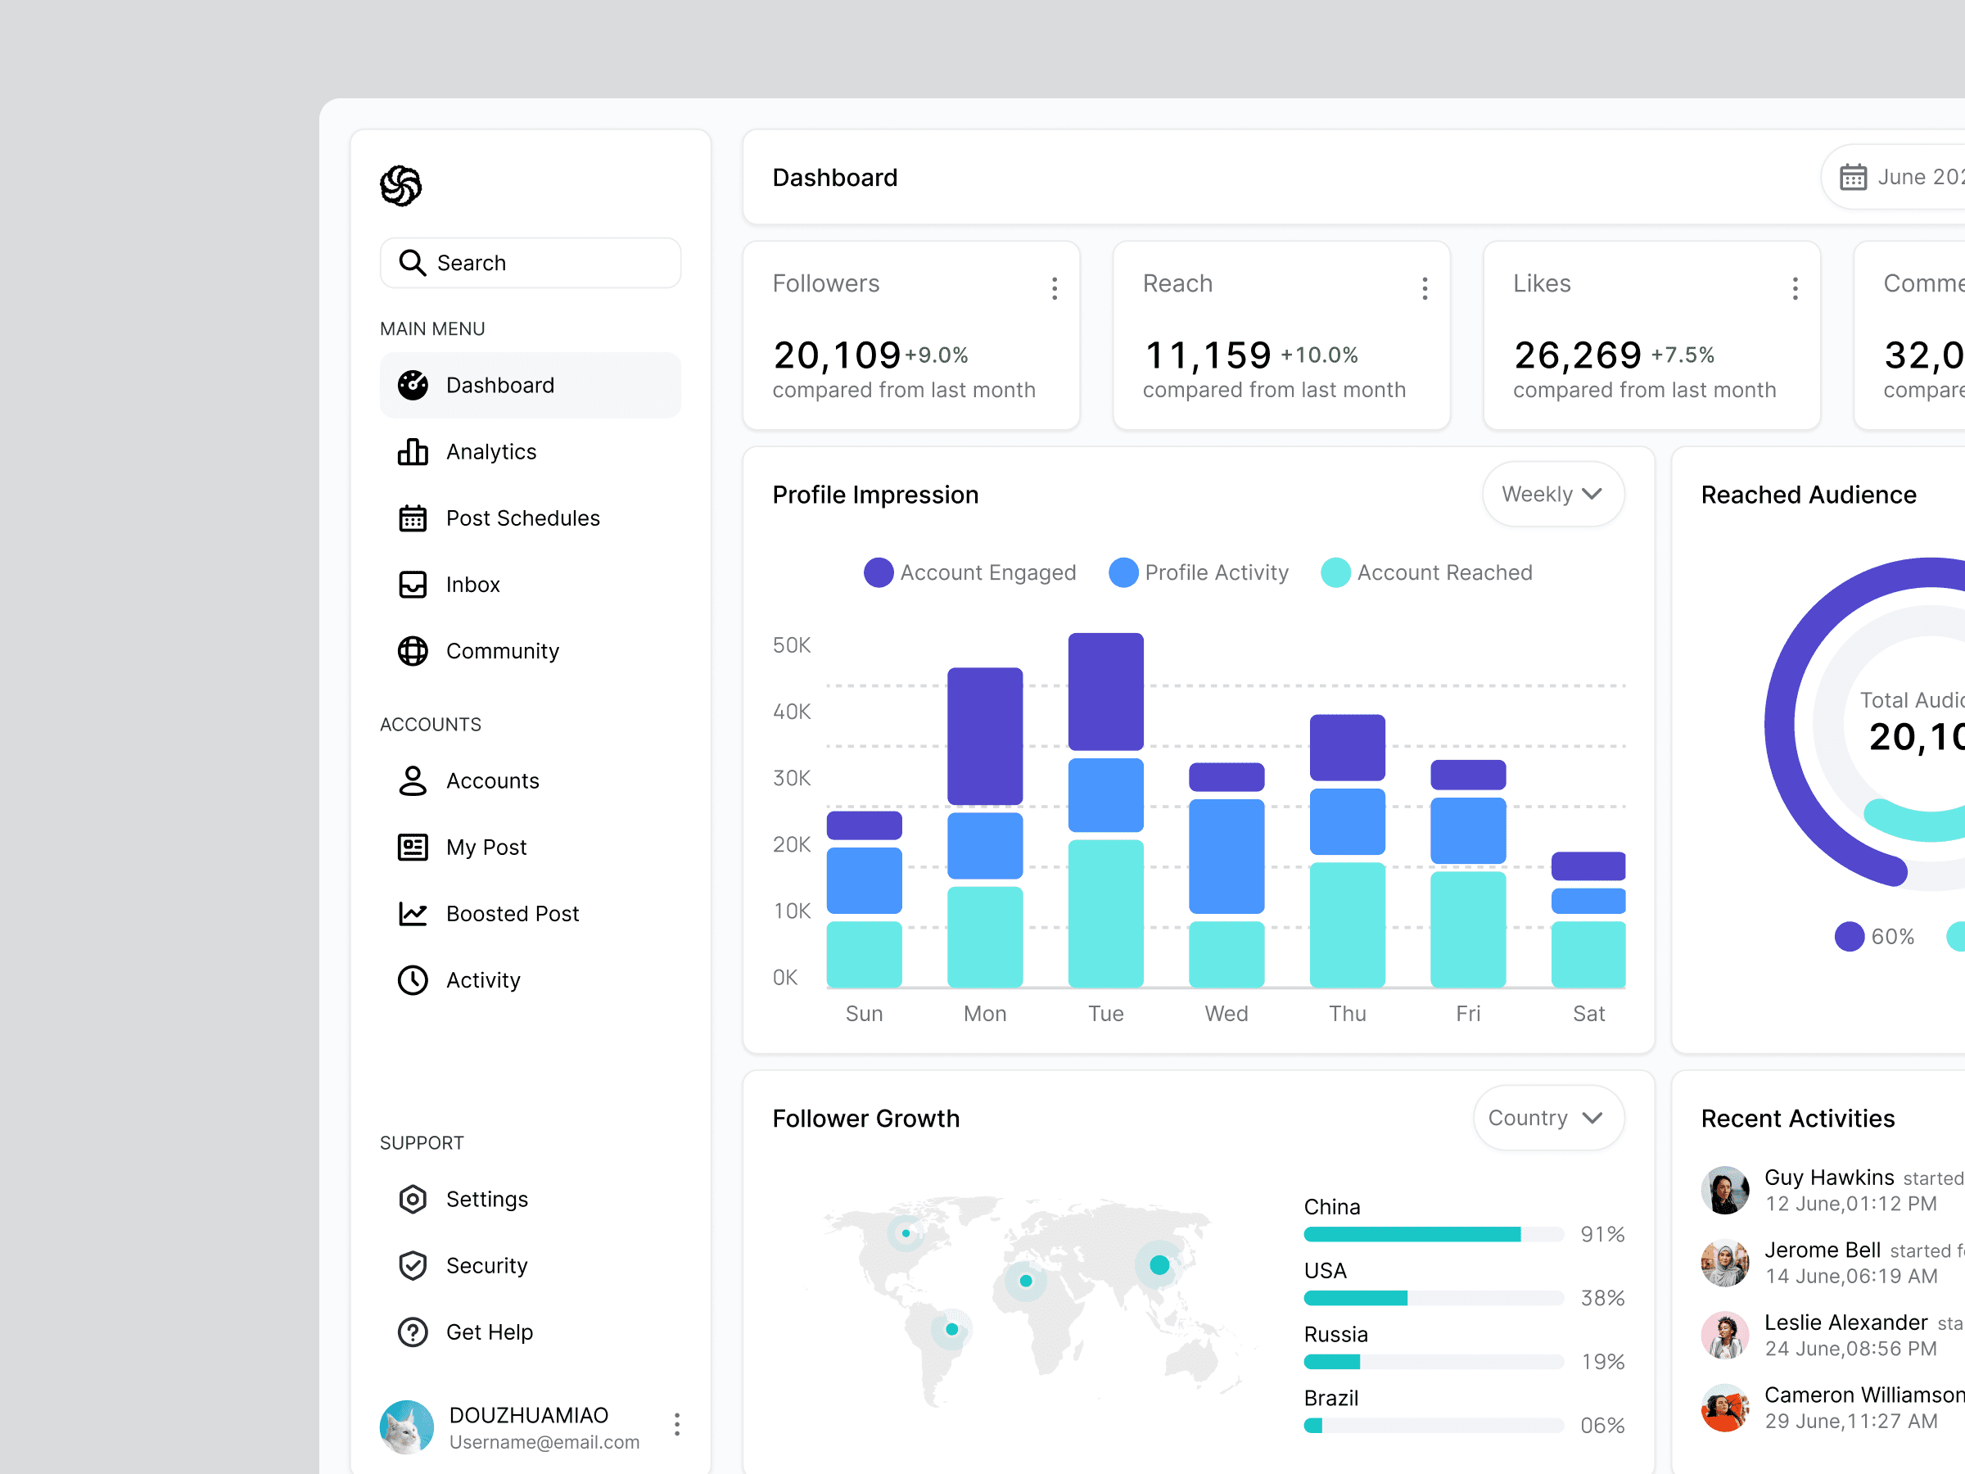The width and height of the screenshot is (1965, 1474).
Task: Click the Get Help question icon
Action: (412, 1332)
